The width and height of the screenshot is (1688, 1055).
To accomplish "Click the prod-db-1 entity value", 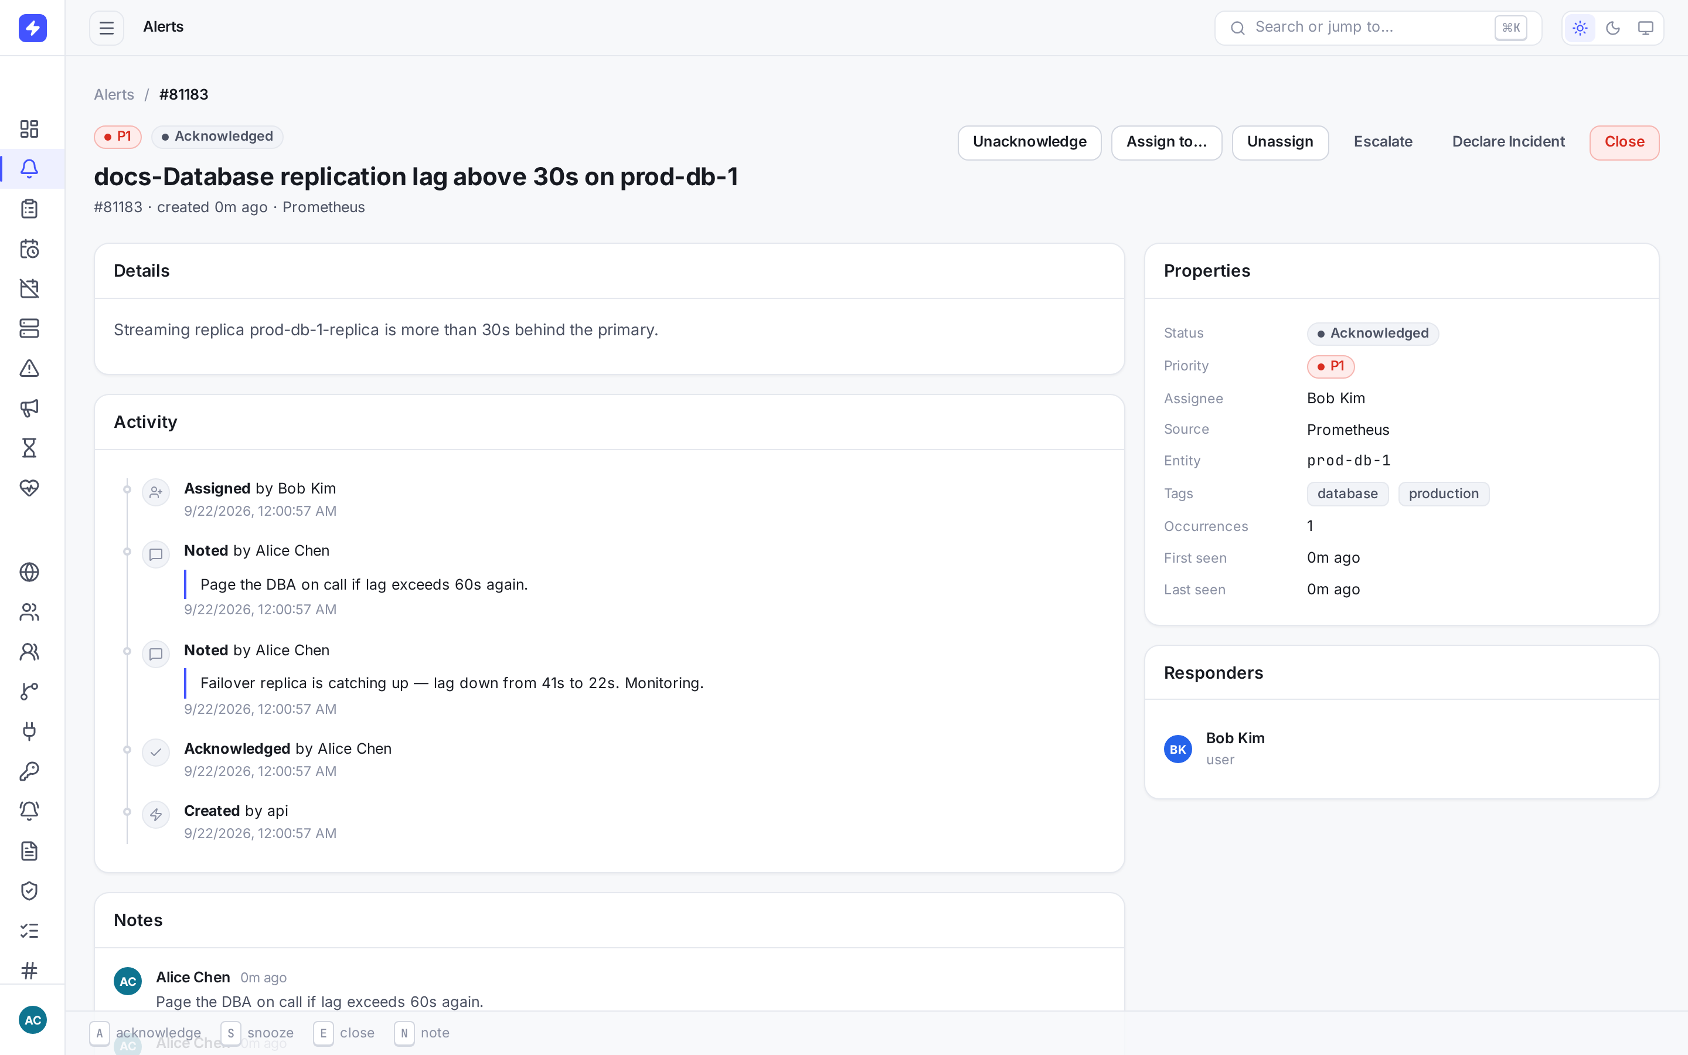I will 1348,461.
